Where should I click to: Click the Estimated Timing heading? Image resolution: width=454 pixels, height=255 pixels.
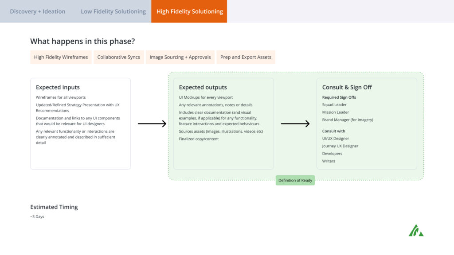point(54,207)
